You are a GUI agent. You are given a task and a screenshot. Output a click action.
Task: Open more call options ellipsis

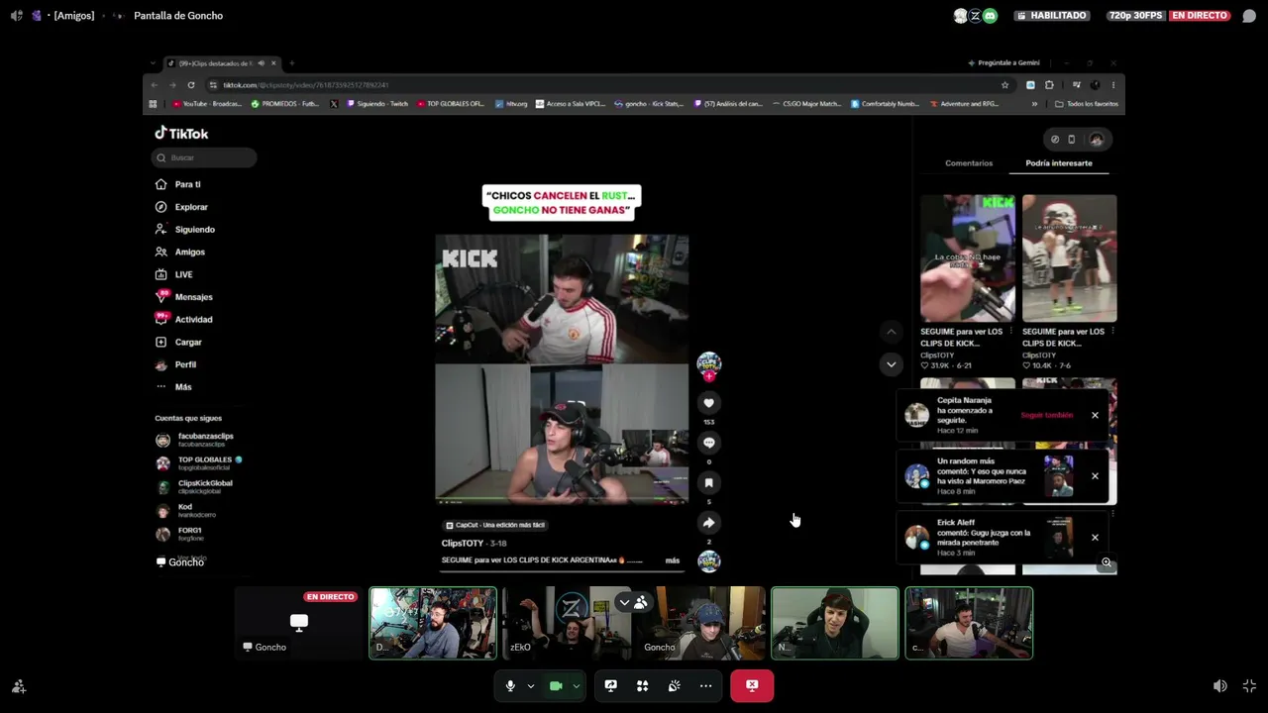pyautogui.click(x=706, y=685)
